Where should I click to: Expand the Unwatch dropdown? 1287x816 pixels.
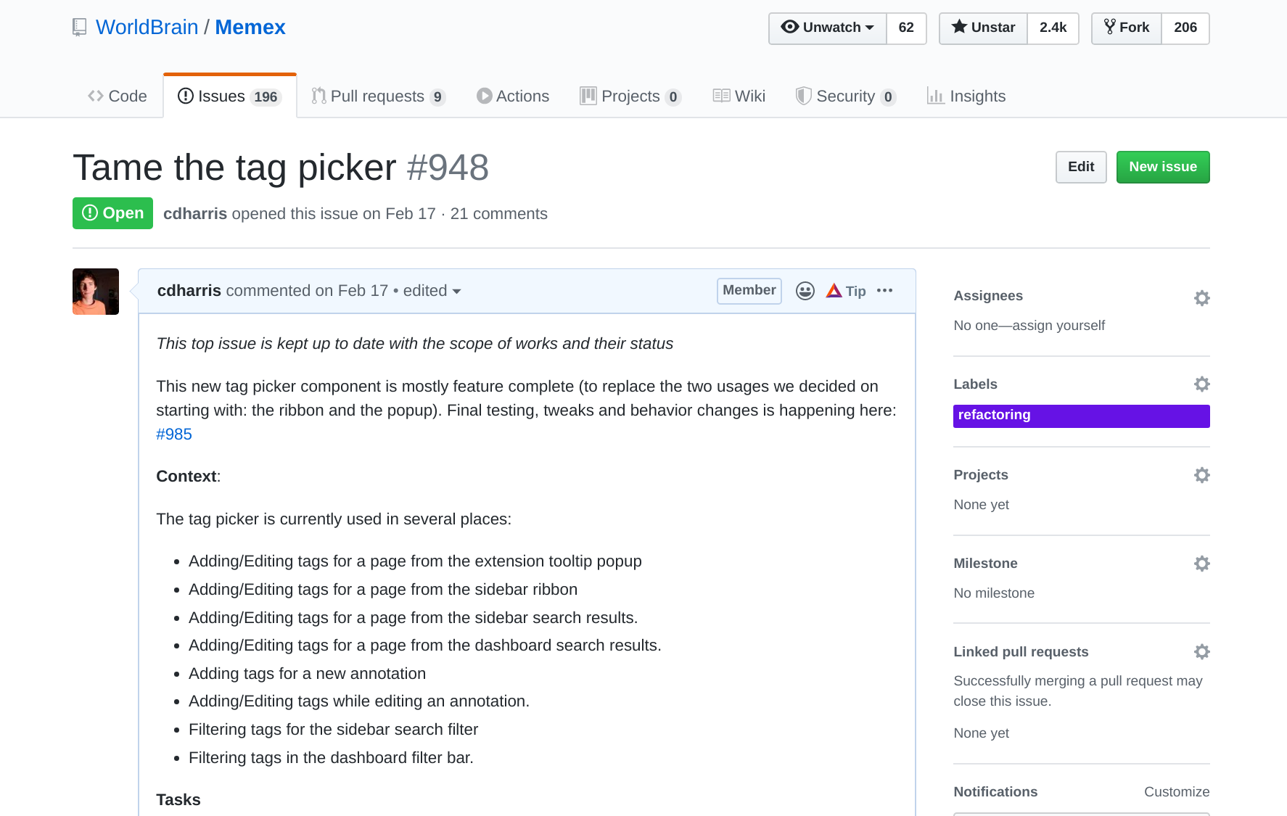click(827, 28)
